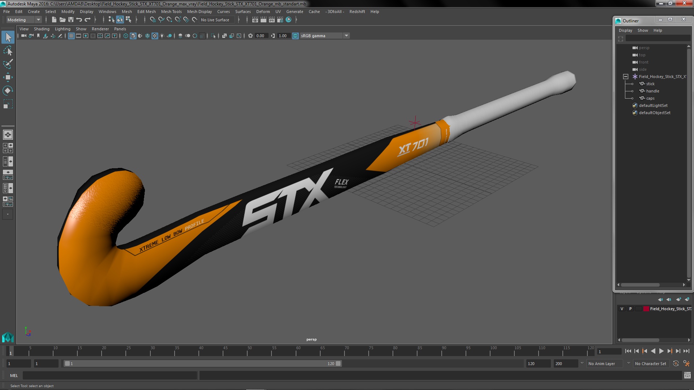Toggle snap to curves icon

161,20
